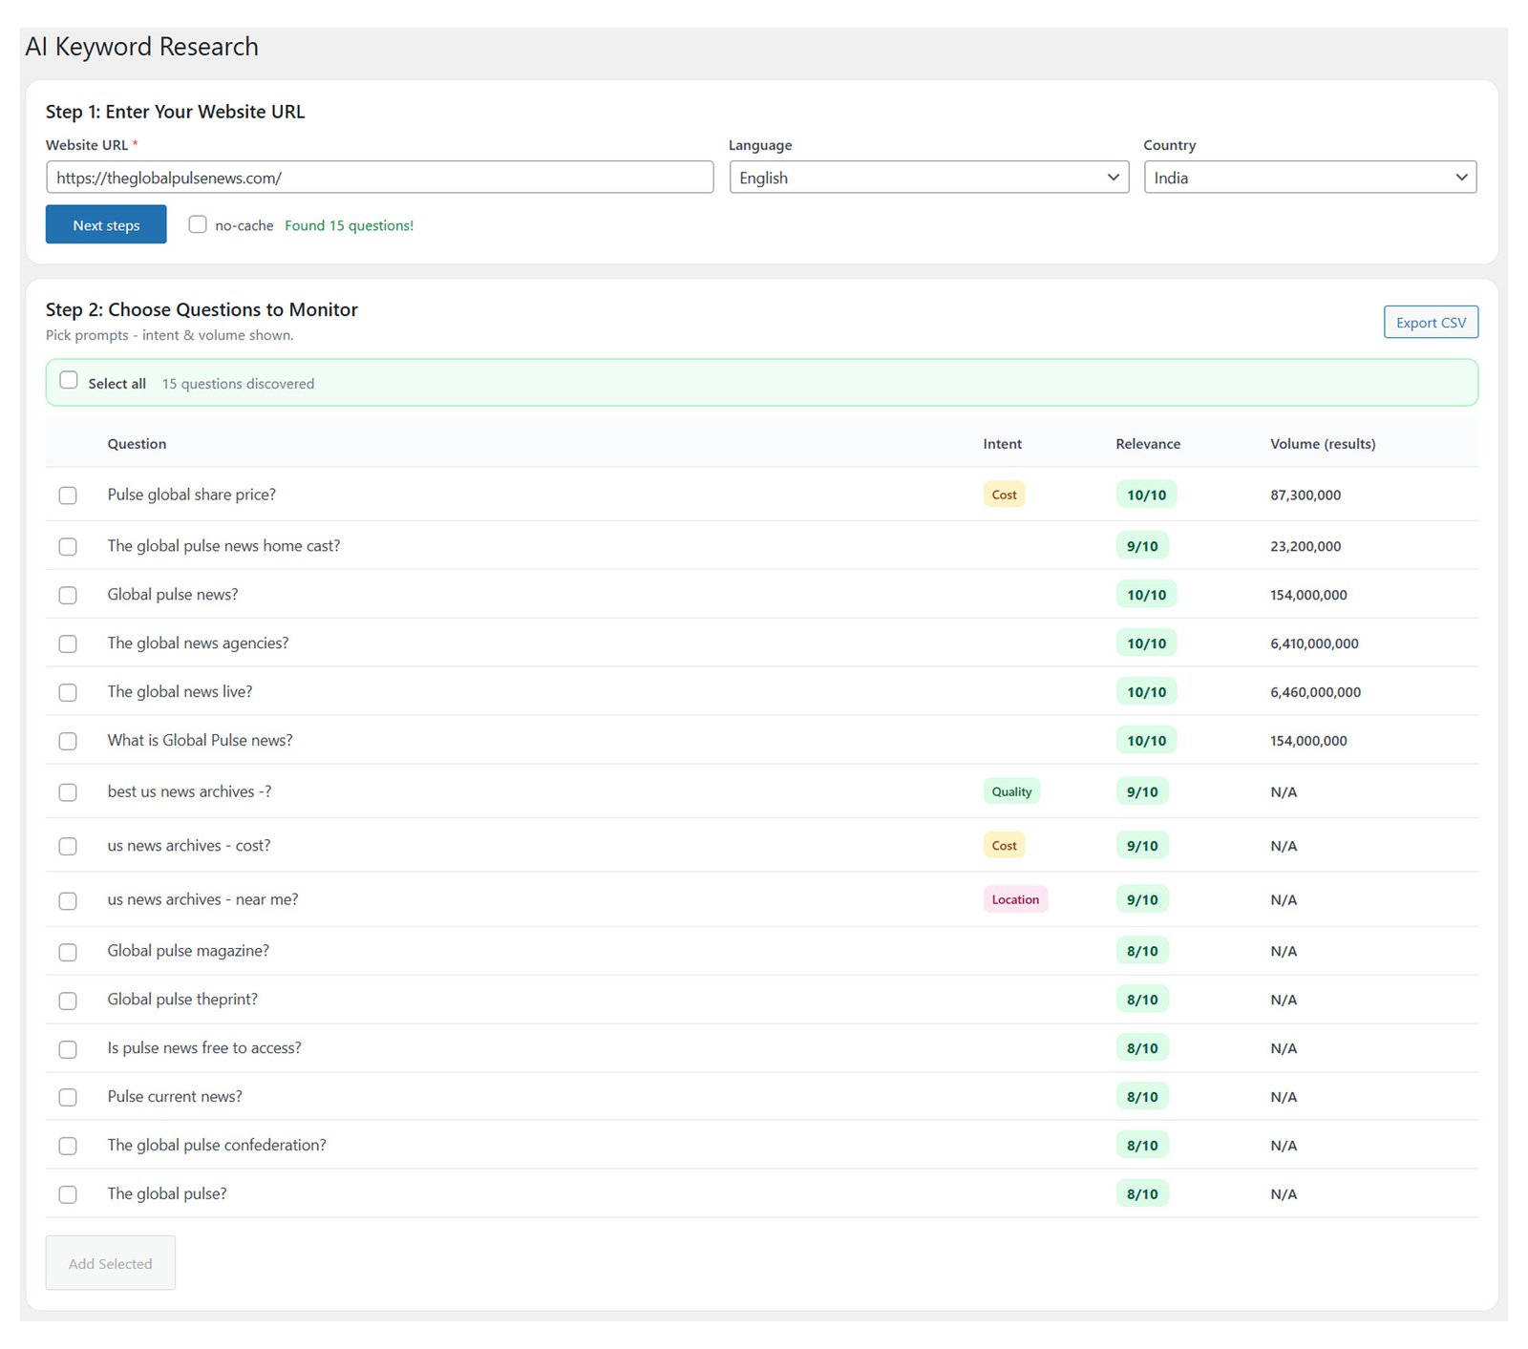The width and height of the screenshot is (1528, 1349).
Task: Click the Add Selected button
Action: tap(110, 1263)
